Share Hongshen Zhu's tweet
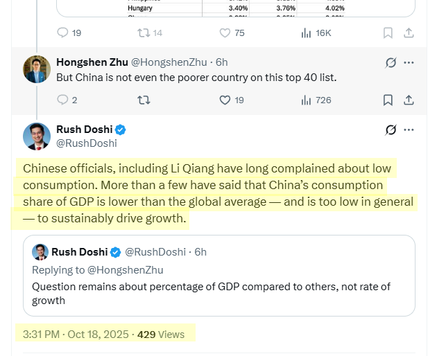The image size is (437, 356). (409, 100)
